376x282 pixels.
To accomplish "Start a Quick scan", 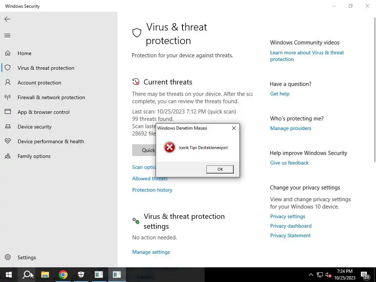I will tap(144, 150).
